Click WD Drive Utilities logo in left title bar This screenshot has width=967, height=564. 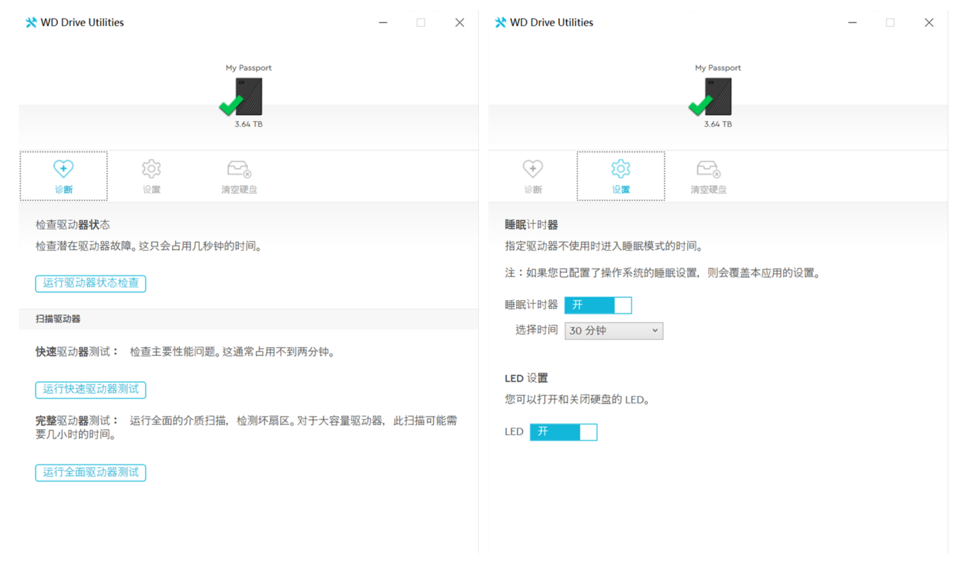(31, 22)
